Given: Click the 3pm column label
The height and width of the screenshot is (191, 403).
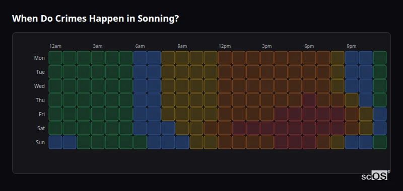Looking at the screenshot, I should click(x=267, y=46).
